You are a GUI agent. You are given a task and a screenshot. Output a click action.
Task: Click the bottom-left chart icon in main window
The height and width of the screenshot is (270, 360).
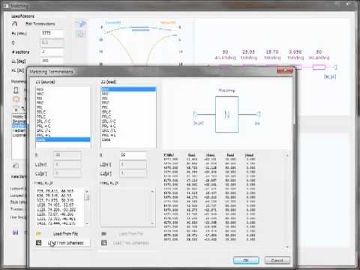point(16,232)
